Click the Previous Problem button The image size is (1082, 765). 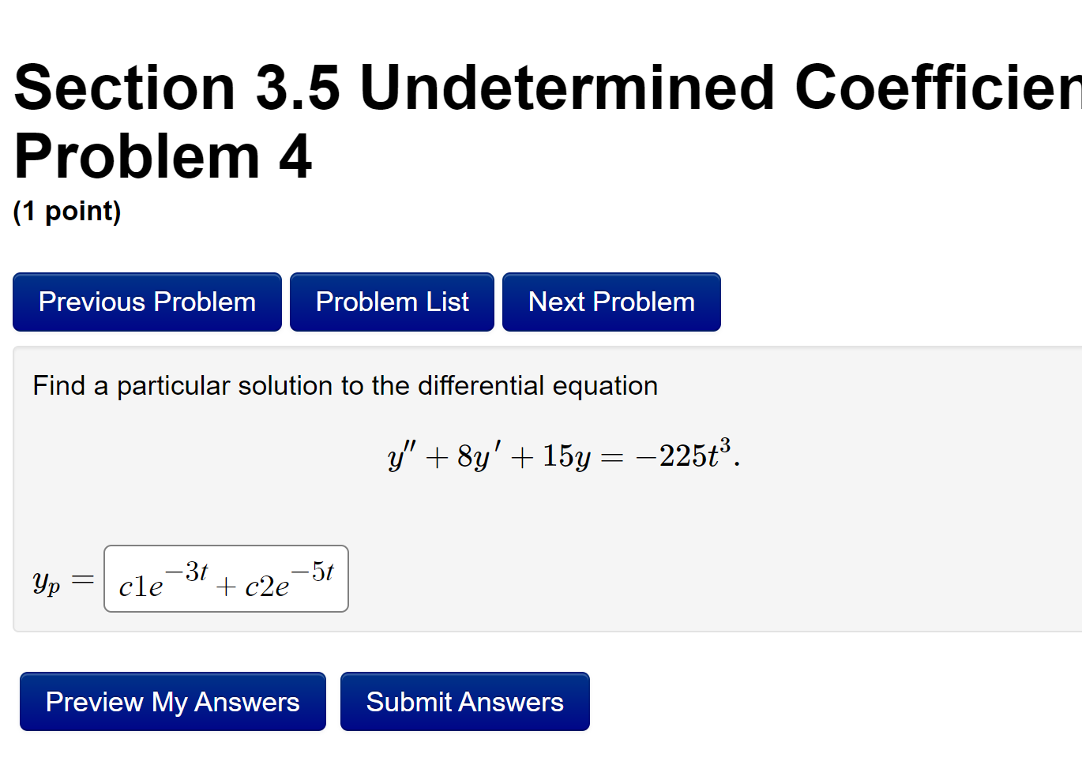[x=146, y=302]
